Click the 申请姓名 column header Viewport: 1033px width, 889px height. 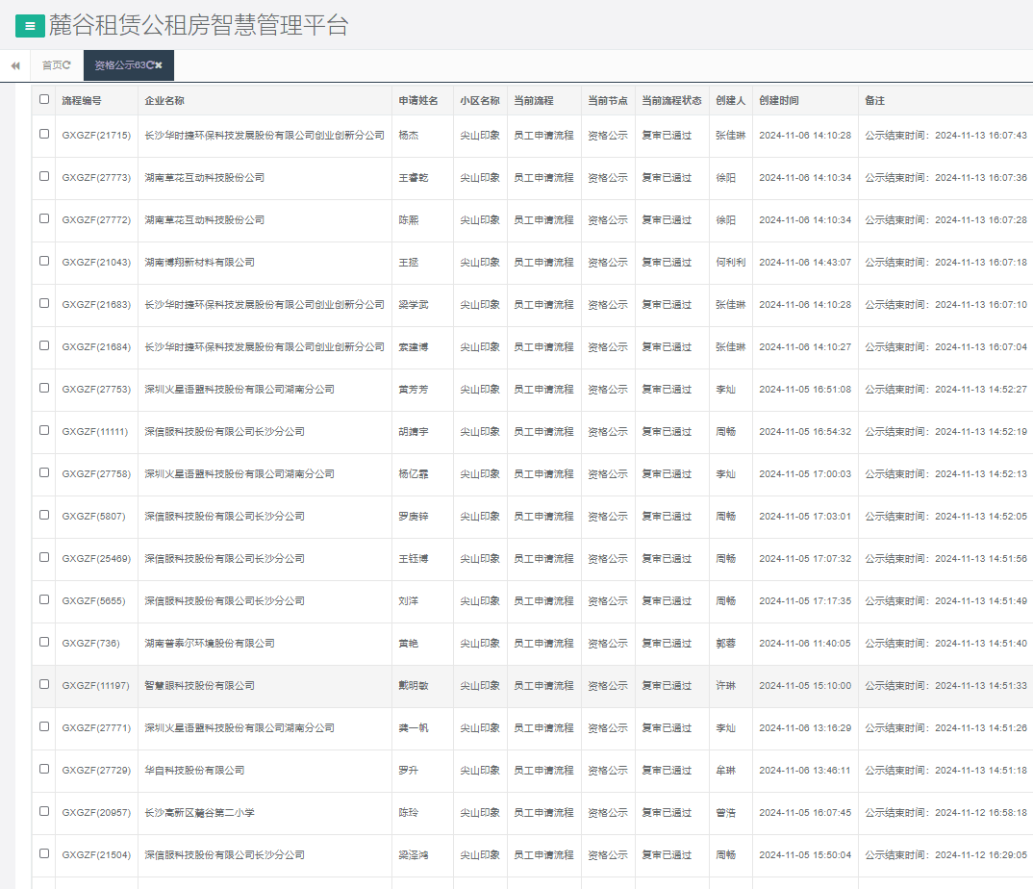click(418, 100)
